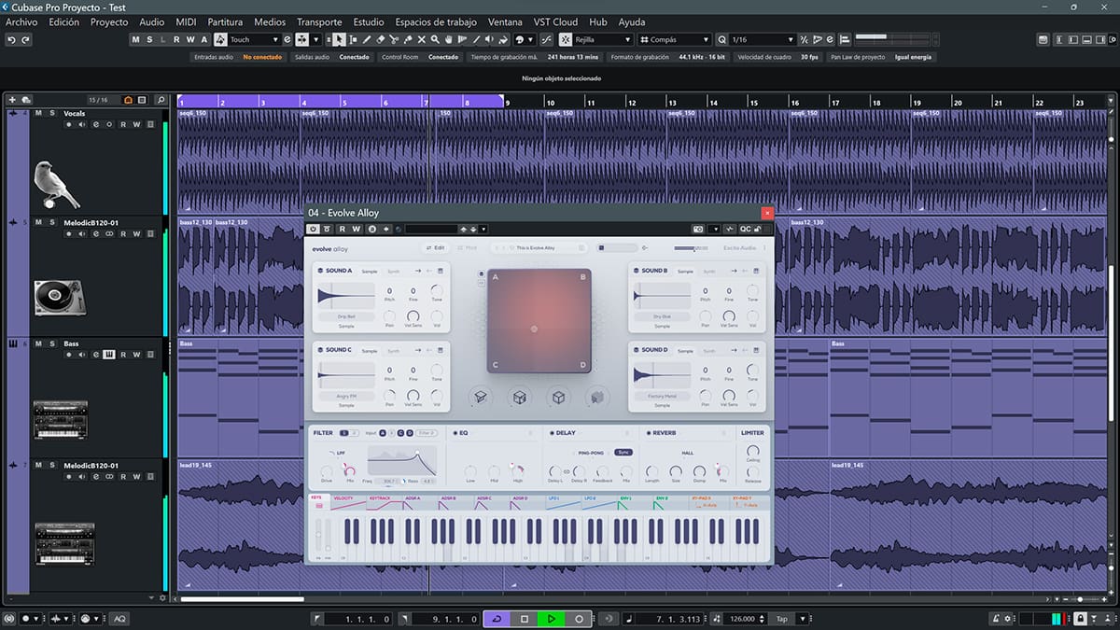Mute the Vocals track

pyautogui.click(x=38, y=113)
